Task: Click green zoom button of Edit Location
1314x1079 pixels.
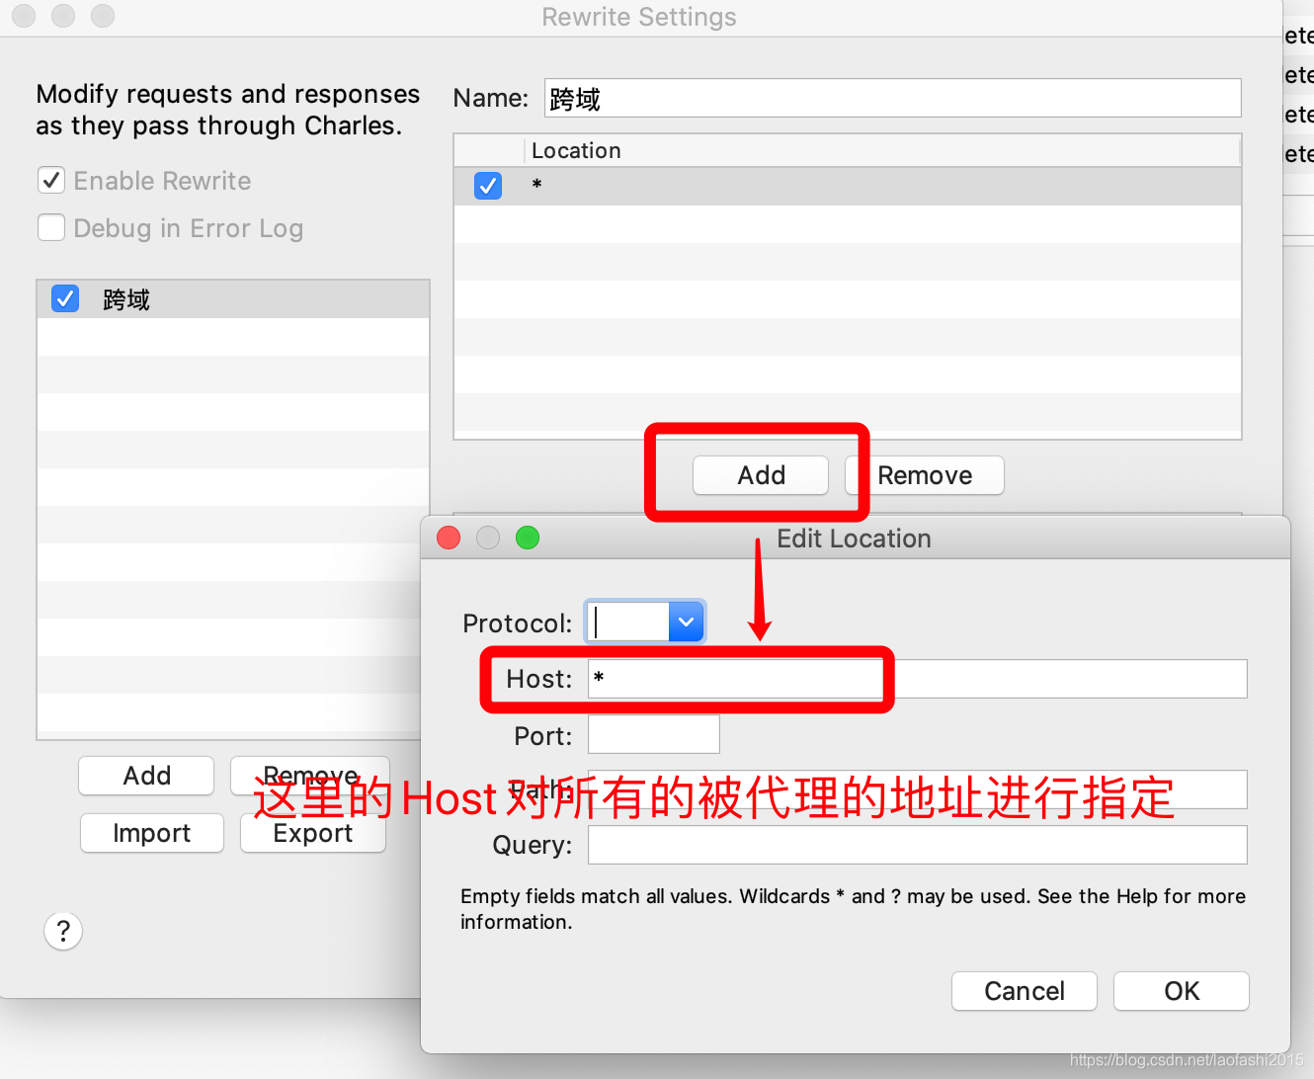Action: coord(528,538)
